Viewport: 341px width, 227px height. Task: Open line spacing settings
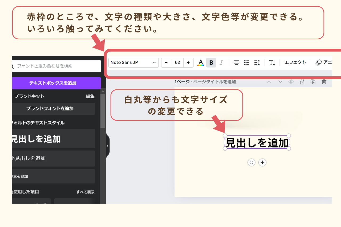click(257, 63)
